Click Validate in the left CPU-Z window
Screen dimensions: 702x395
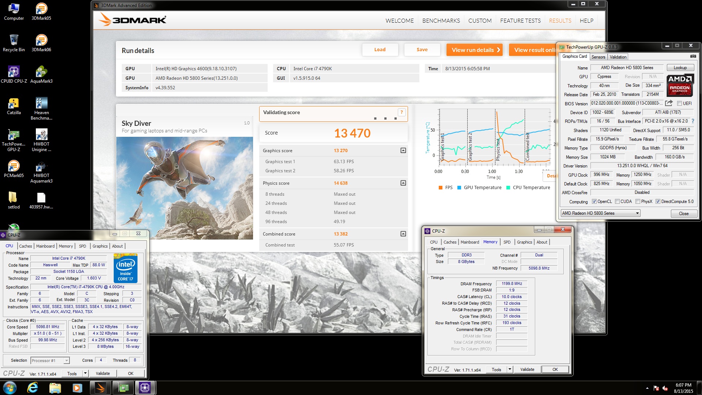point(103,373)
